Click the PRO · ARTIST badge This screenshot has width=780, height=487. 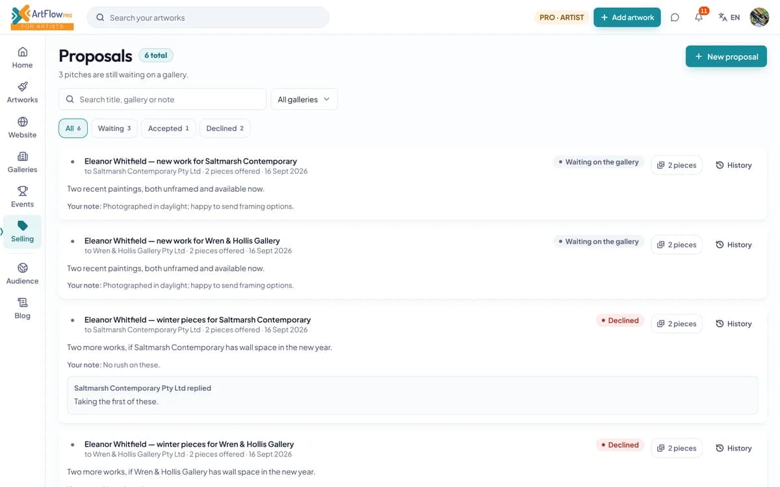562,18
